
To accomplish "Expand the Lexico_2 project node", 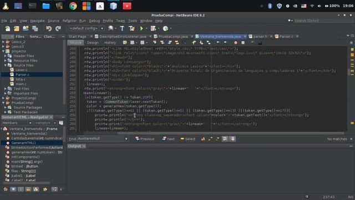I will click(3, 42).
